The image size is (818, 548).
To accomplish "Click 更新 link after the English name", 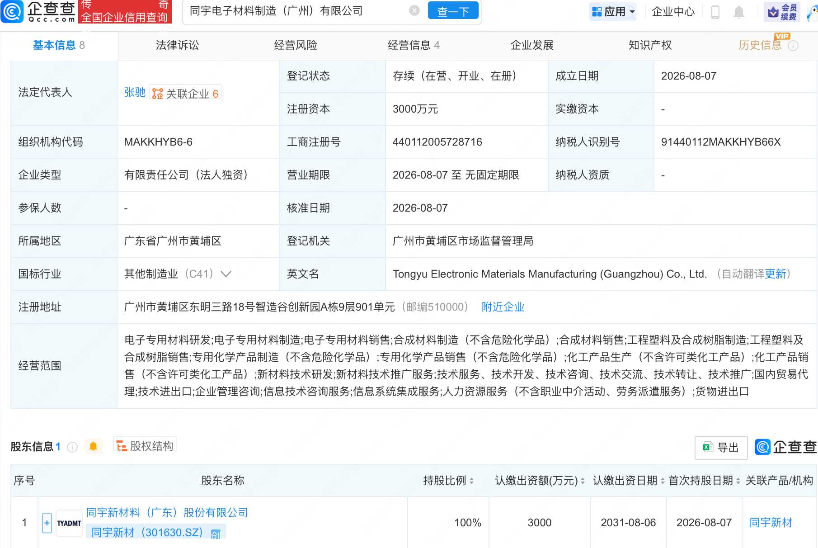I will coord(776,274).
